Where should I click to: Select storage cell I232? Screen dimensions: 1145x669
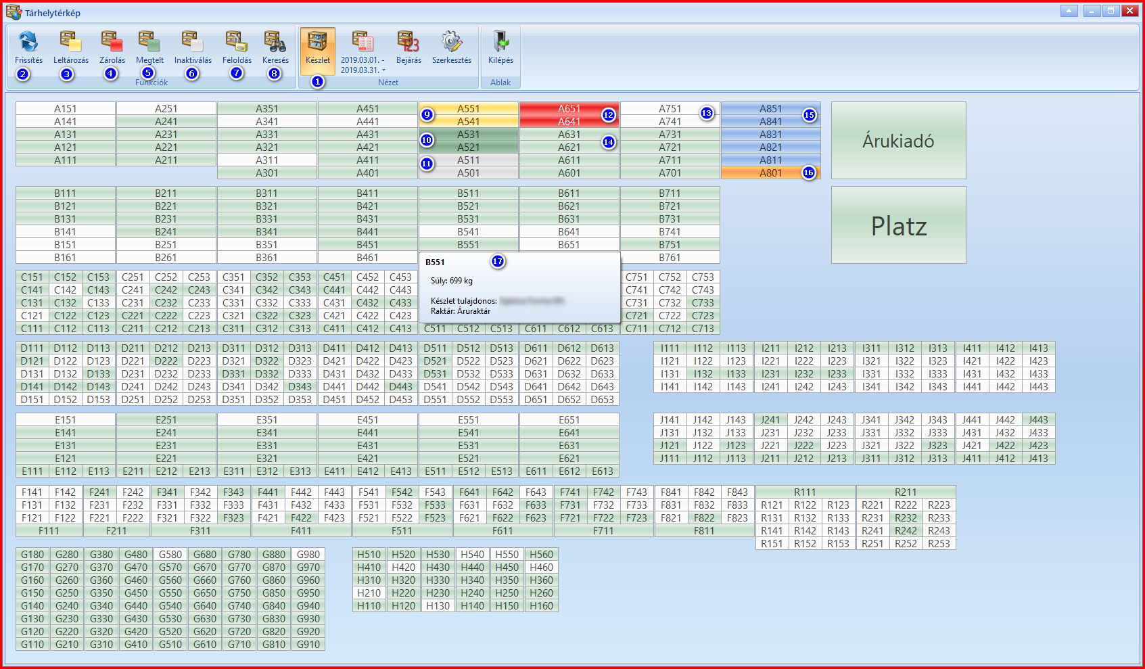click(804, 374)
